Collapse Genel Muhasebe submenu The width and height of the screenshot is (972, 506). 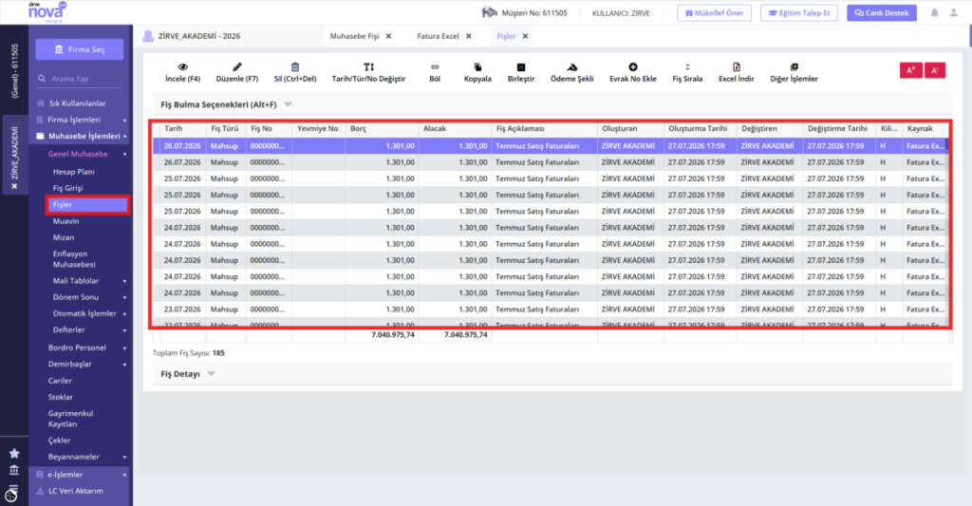(x=124, y=154)
